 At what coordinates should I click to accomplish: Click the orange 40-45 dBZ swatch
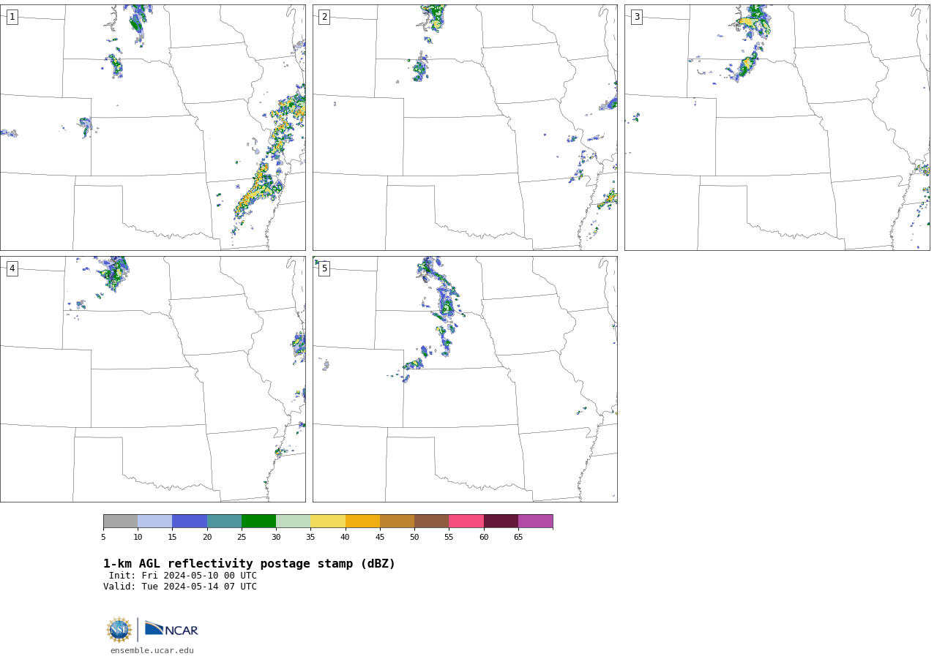pos(362,521)
